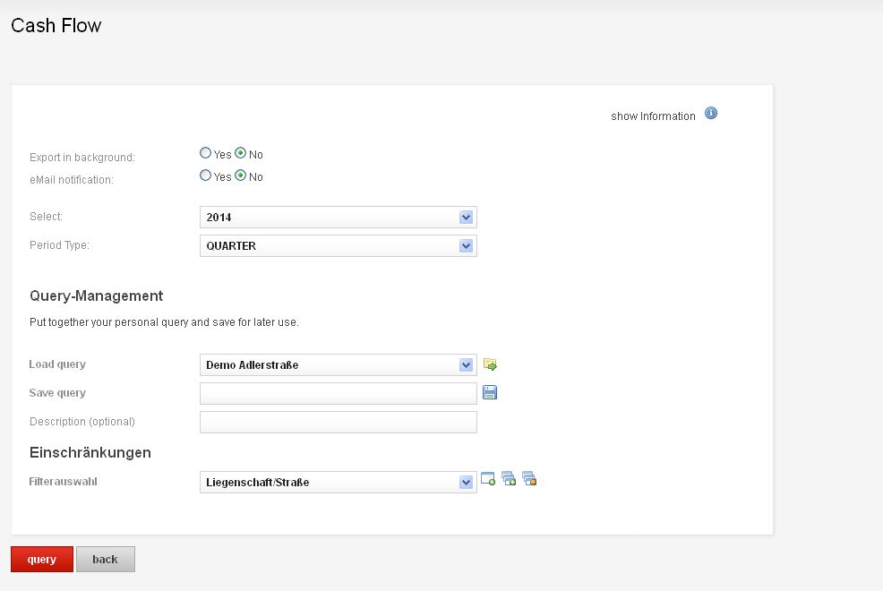This screenshot has width=883, height=591.
Task: Remove all filters stacked windows icon
Action: 529,479
